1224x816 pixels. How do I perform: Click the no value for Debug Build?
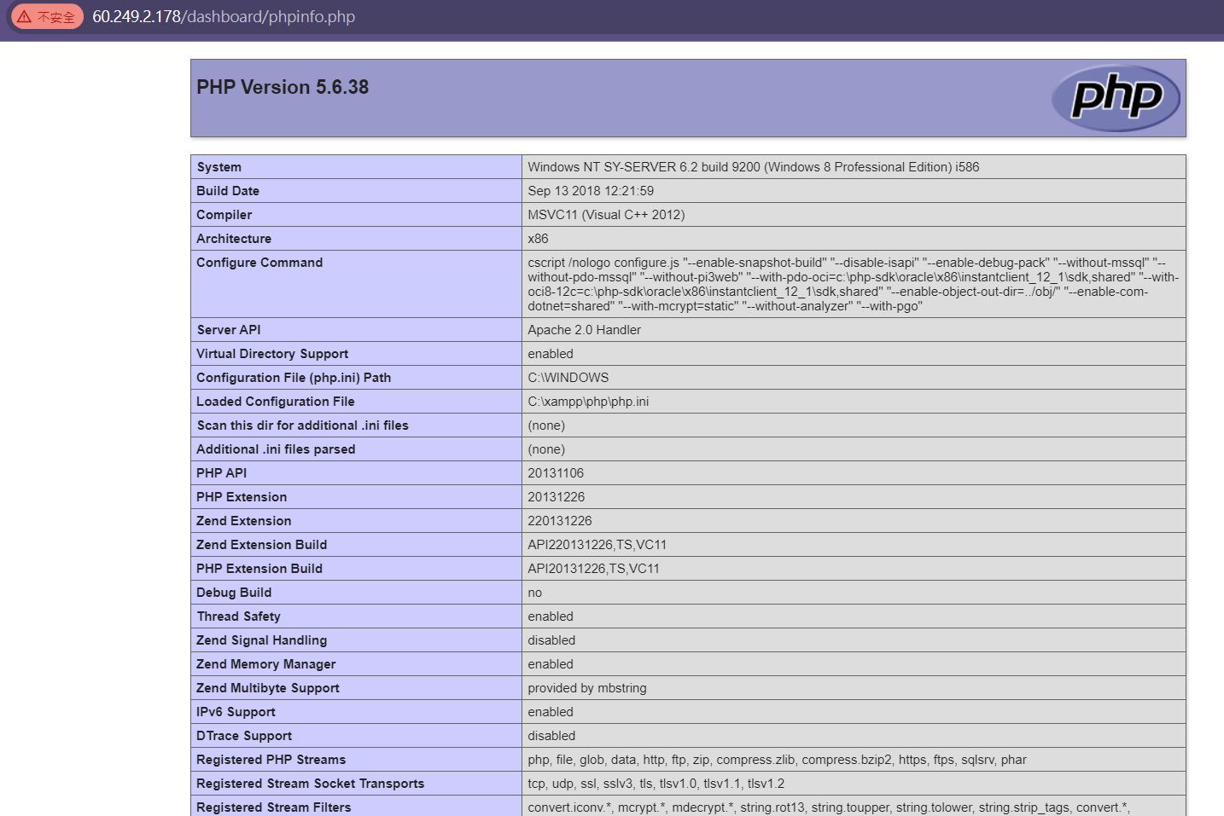(x=535, y=593)
